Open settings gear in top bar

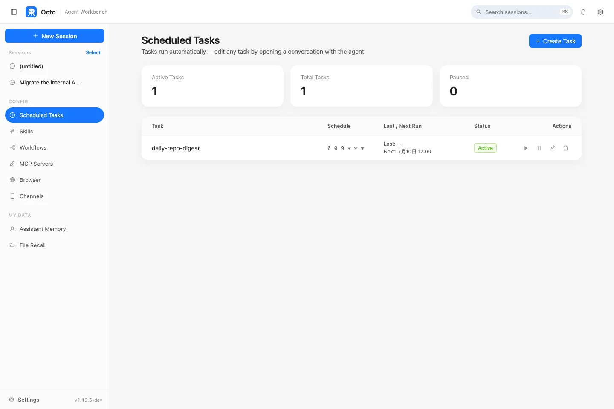click(600, 12)
